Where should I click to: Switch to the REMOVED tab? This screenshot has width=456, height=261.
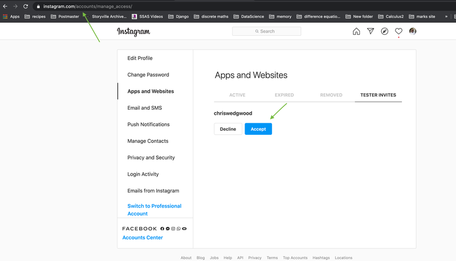(331, 95)
